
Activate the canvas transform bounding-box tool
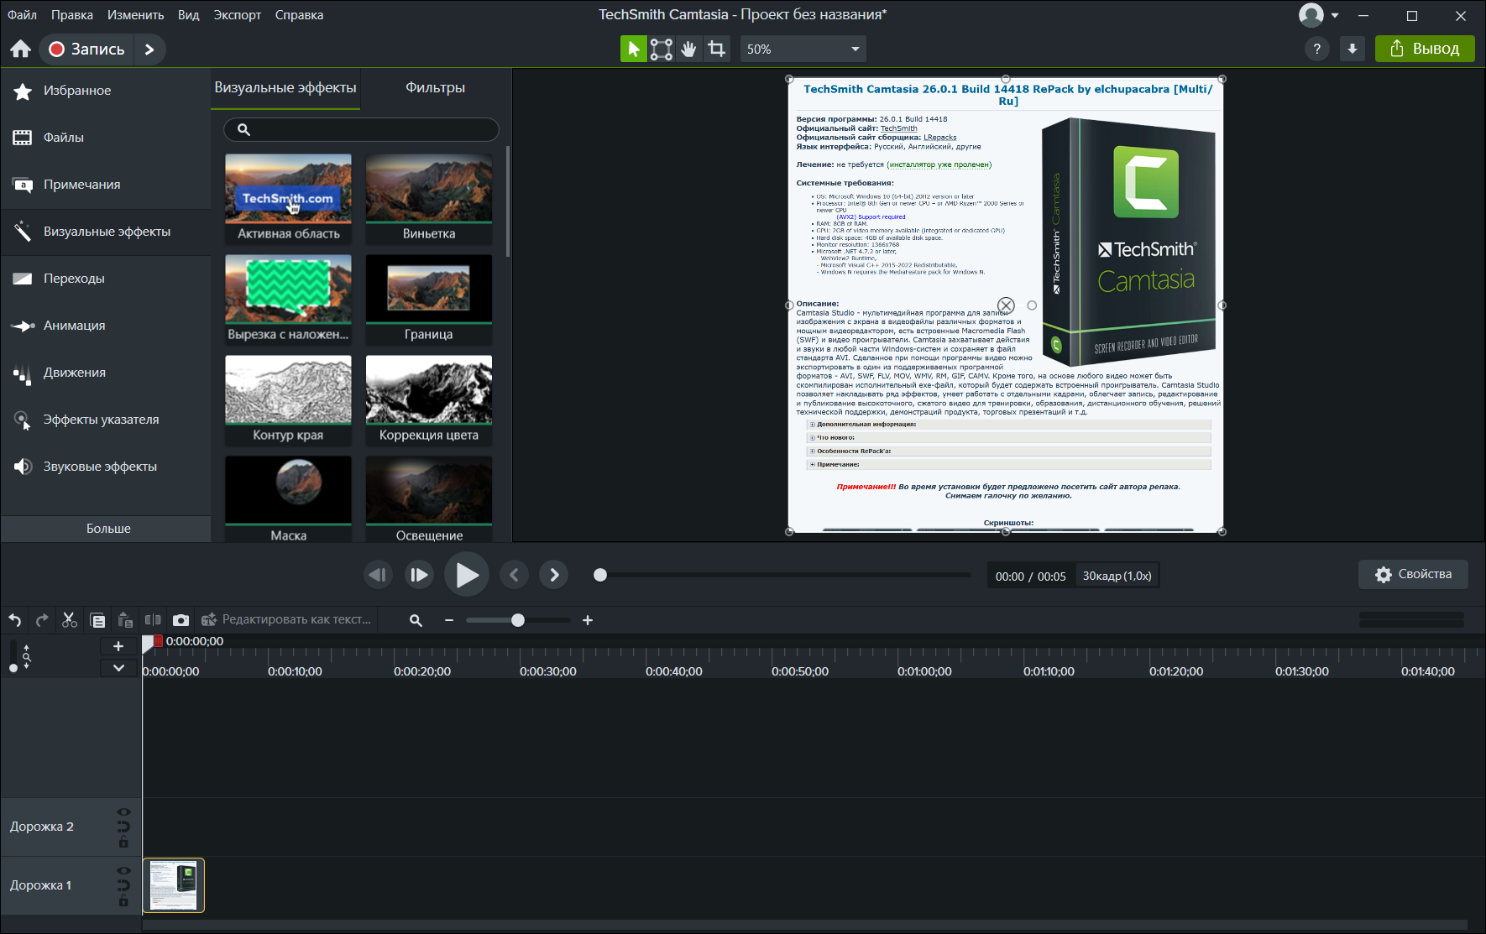point(662,50)
